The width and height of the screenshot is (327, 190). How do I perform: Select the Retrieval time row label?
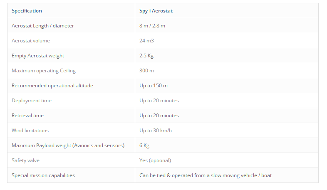pos(27,116)
